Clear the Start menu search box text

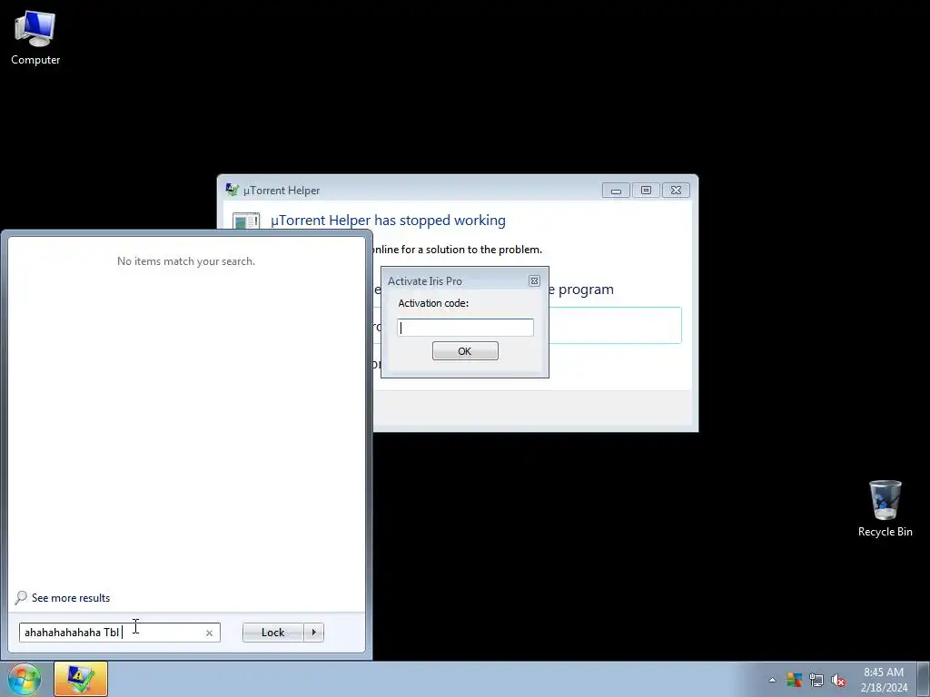pos(209,633)
